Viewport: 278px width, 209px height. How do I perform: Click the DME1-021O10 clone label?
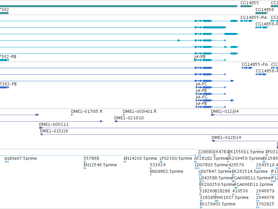[129, 118]
